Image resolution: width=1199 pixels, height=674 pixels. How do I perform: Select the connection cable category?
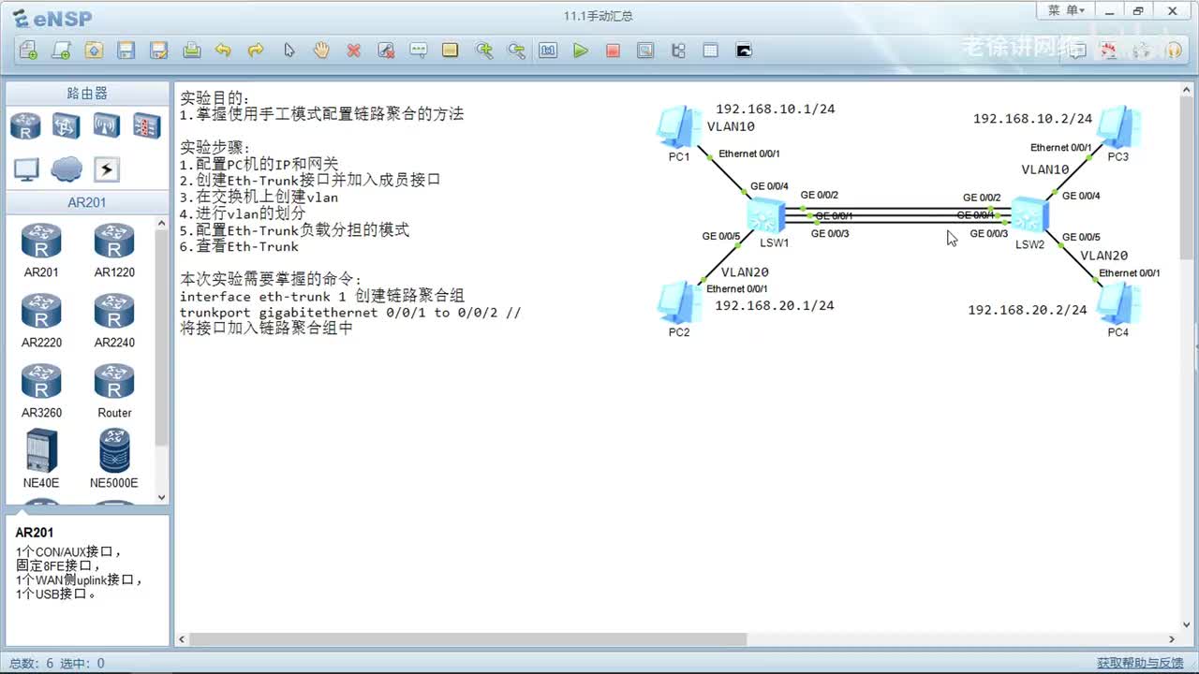[x=107, y=169]
